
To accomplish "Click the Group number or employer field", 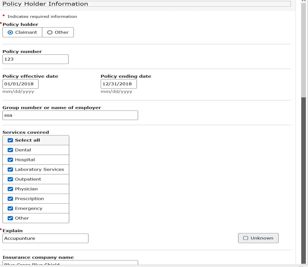I will (70, 115).
